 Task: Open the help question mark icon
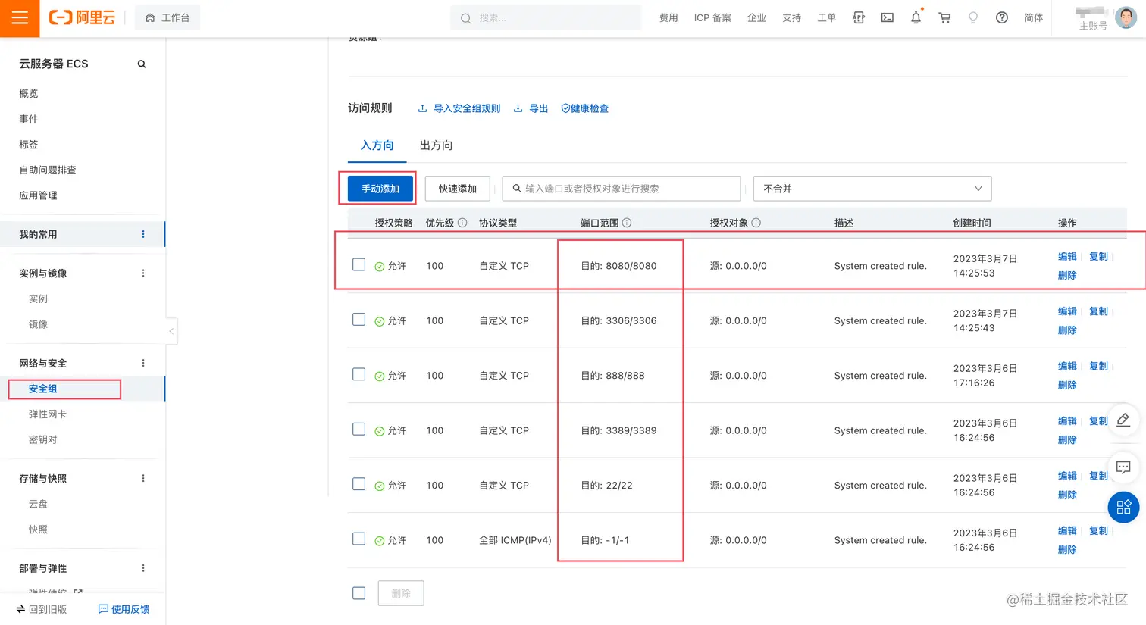point(1002,17)
